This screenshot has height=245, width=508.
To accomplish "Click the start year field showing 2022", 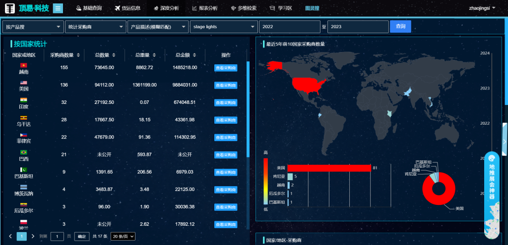I will (x=289, y=27).
